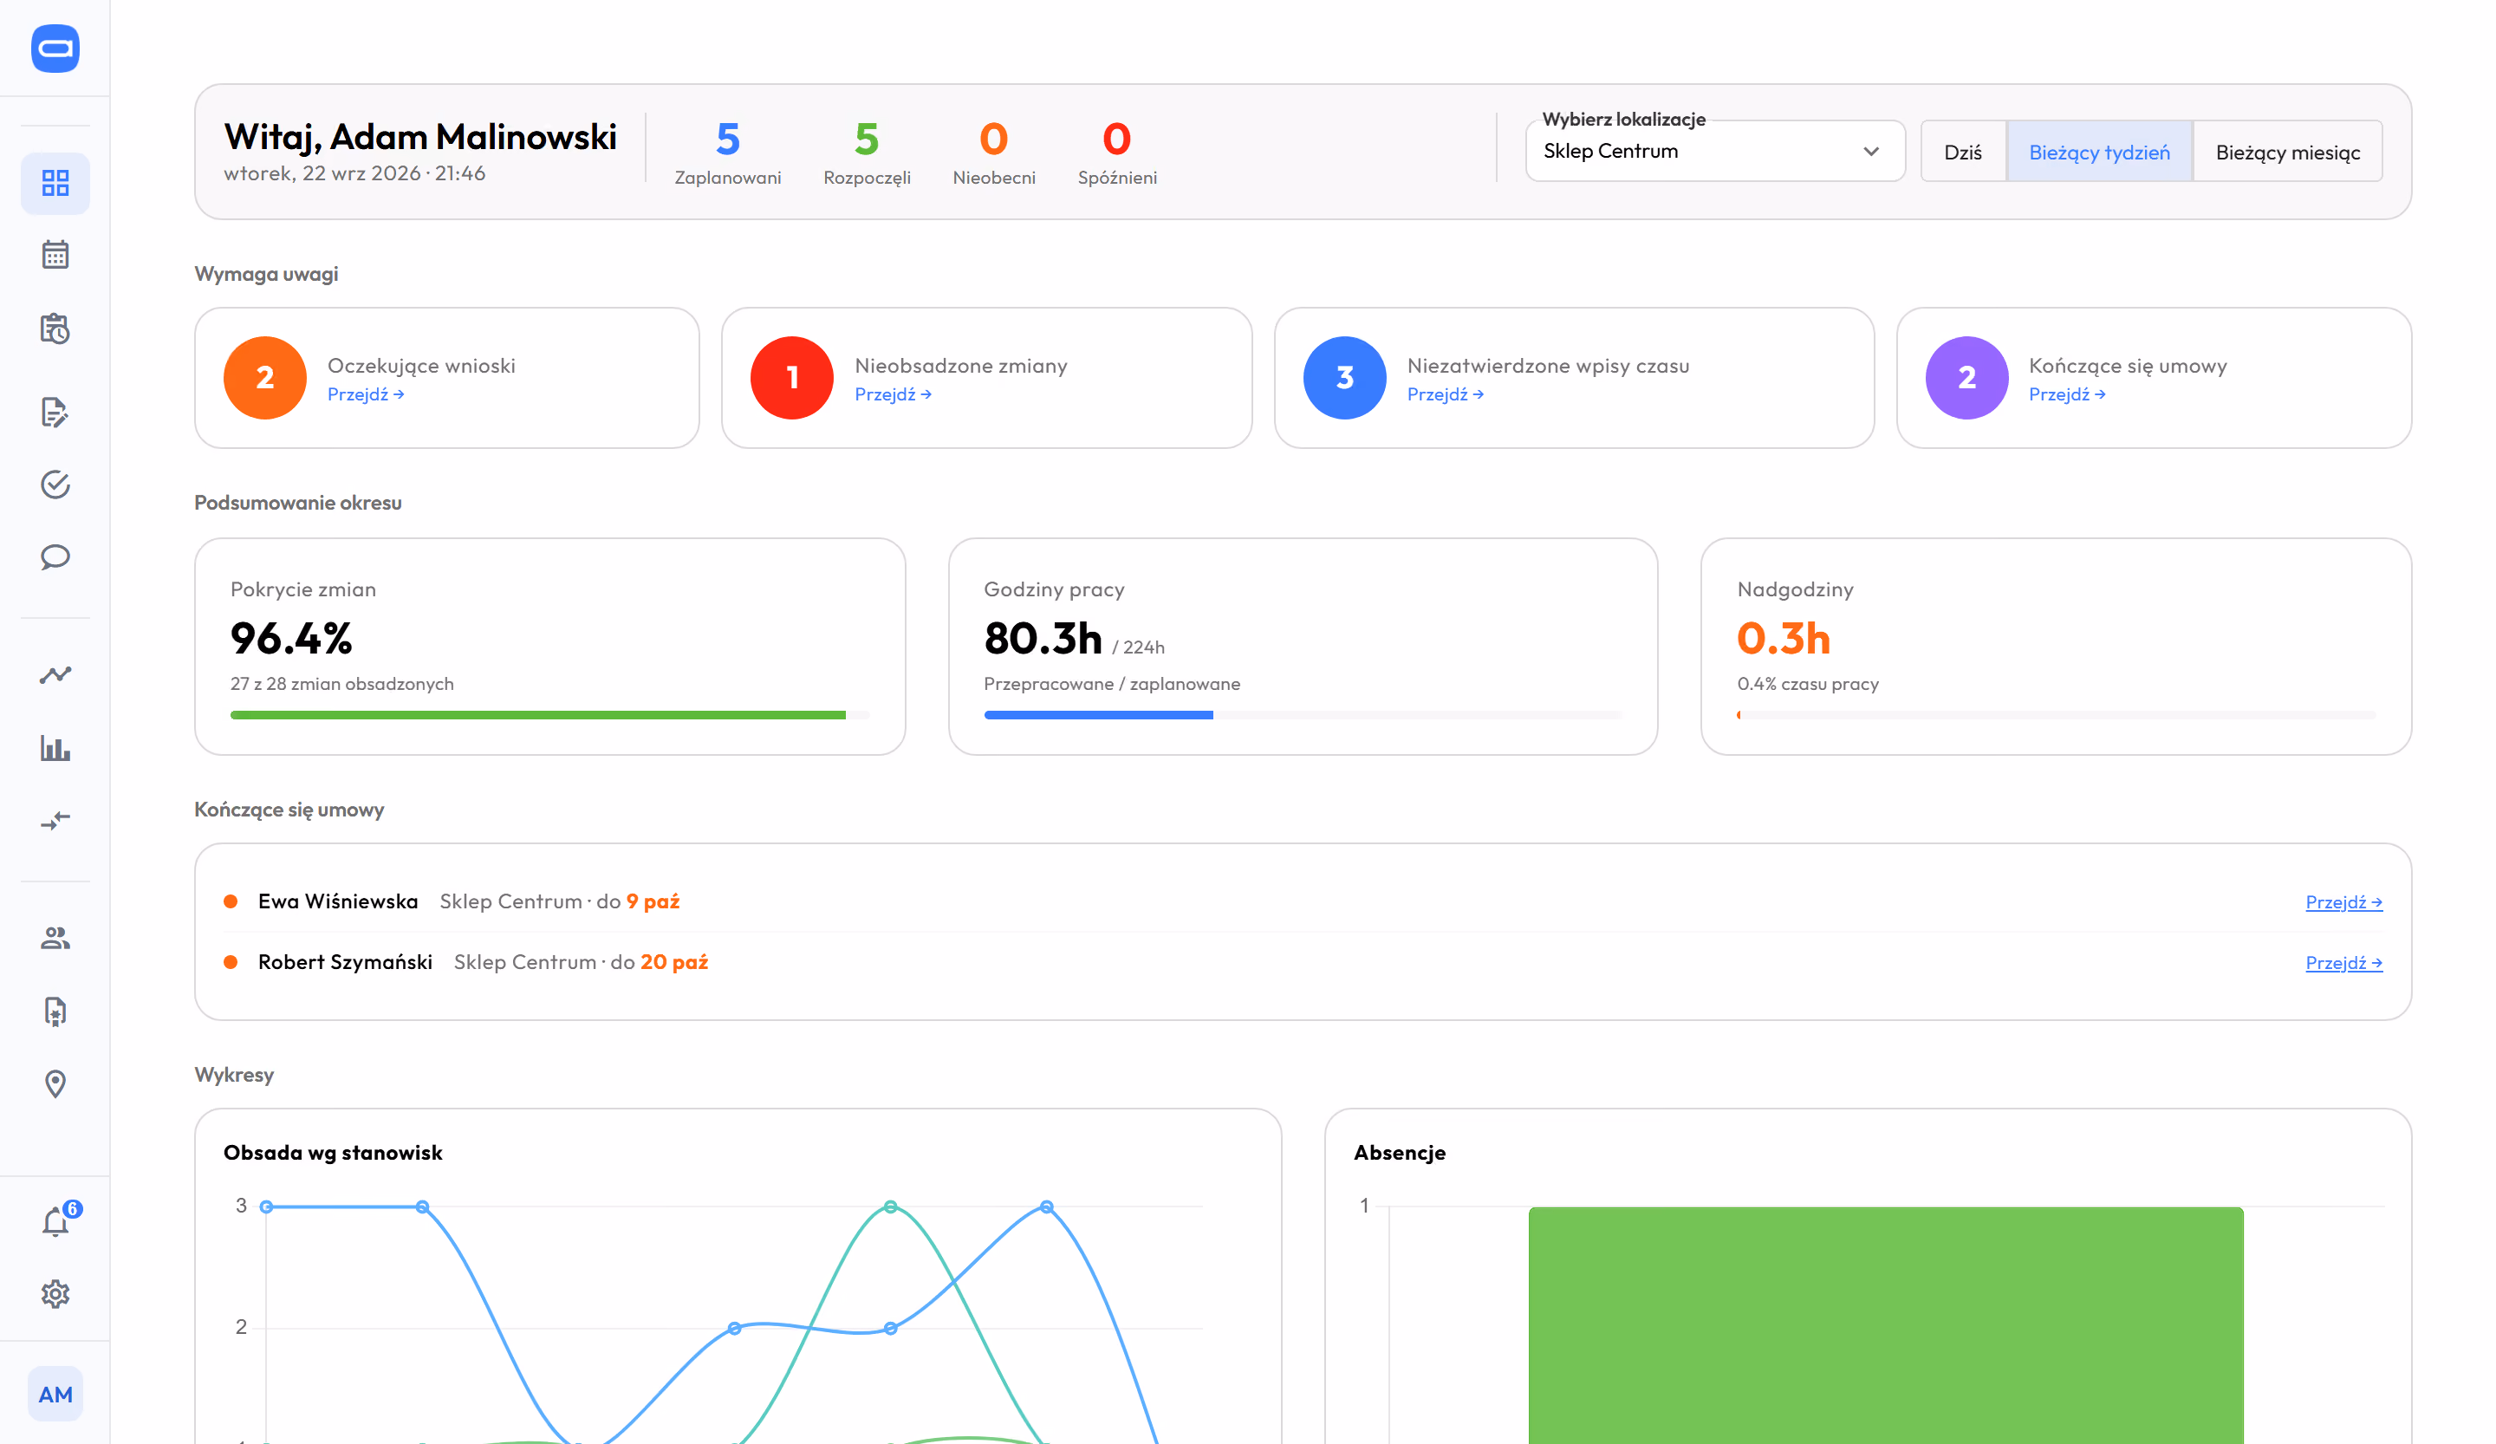
Task: Click the orange "0.3h" overtime value
Action: click(x=1783, y=639)
